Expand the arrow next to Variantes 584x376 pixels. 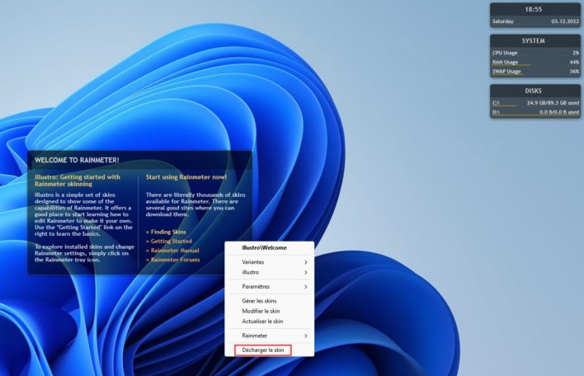(305, 262)
